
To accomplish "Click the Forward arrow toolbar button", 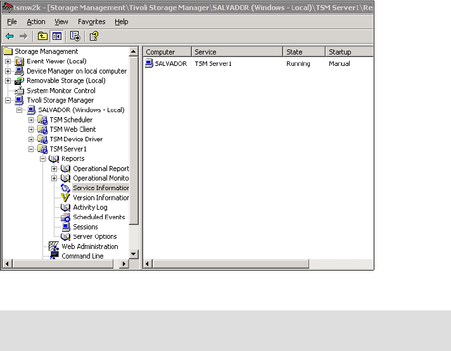I will pos(23,36).
